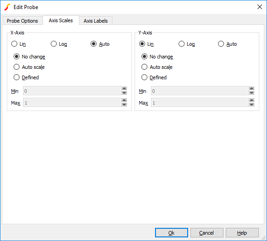Click the Cancel button

click(x=207, y=233)
